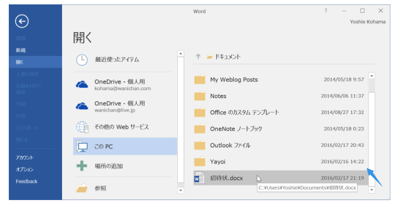Click the open folder icon for 参照

(x=82, y=188)
